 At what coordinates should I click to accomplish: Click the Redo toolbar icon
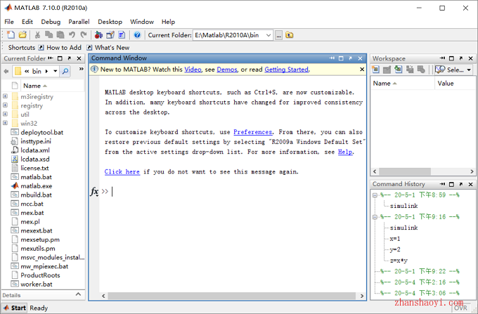coord(84,35)
